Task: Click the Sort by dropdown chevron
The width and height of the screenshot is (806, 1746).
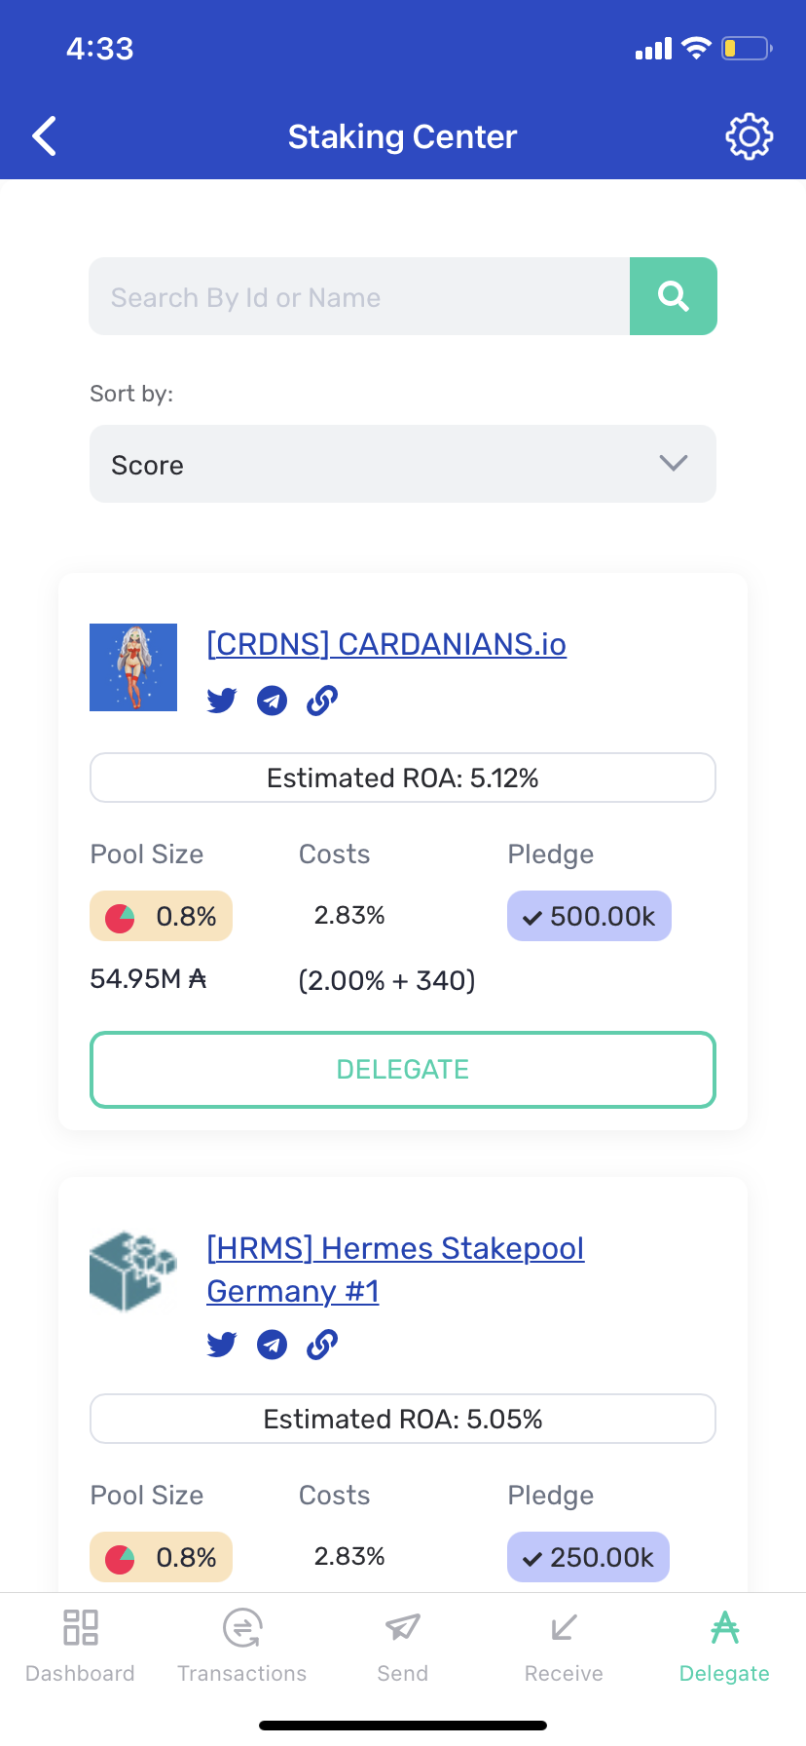Action: click(674, 463)
